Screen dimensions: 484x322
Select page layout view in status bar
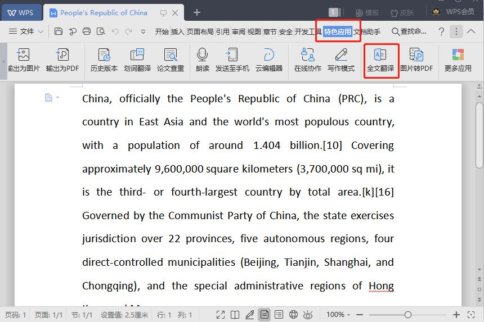(x=264, y=315)
